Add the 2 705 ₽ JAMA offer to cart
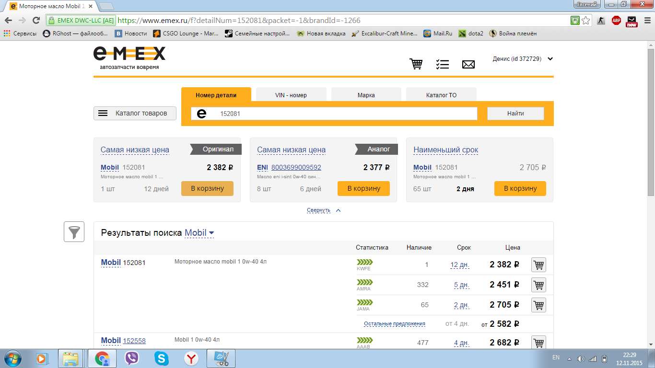Image resolution: width=655 pixels, height=368 pixels. point(538,305)
